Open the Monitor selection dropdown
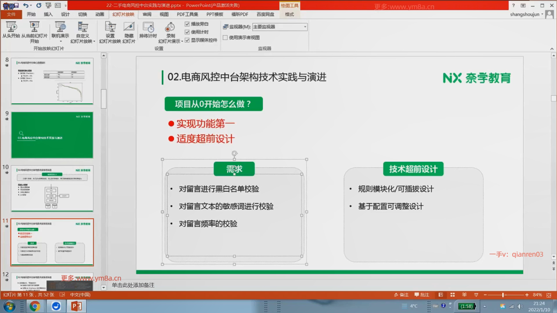 [x=305, y=27]
